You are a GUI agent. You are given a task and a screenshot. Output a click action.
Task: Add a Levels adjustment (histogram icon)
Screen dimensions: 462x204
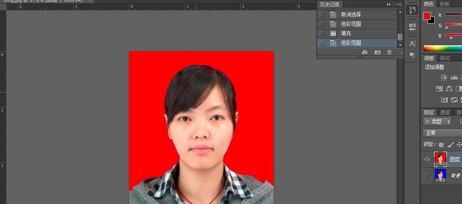tap(454, 78)
